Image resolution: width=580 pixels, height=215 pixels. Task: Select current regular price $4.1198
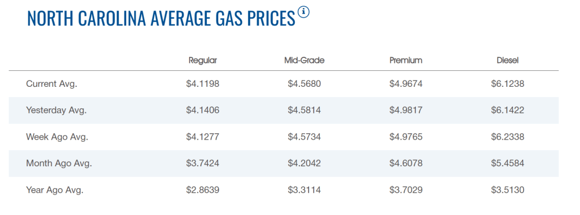pos(203,84)
